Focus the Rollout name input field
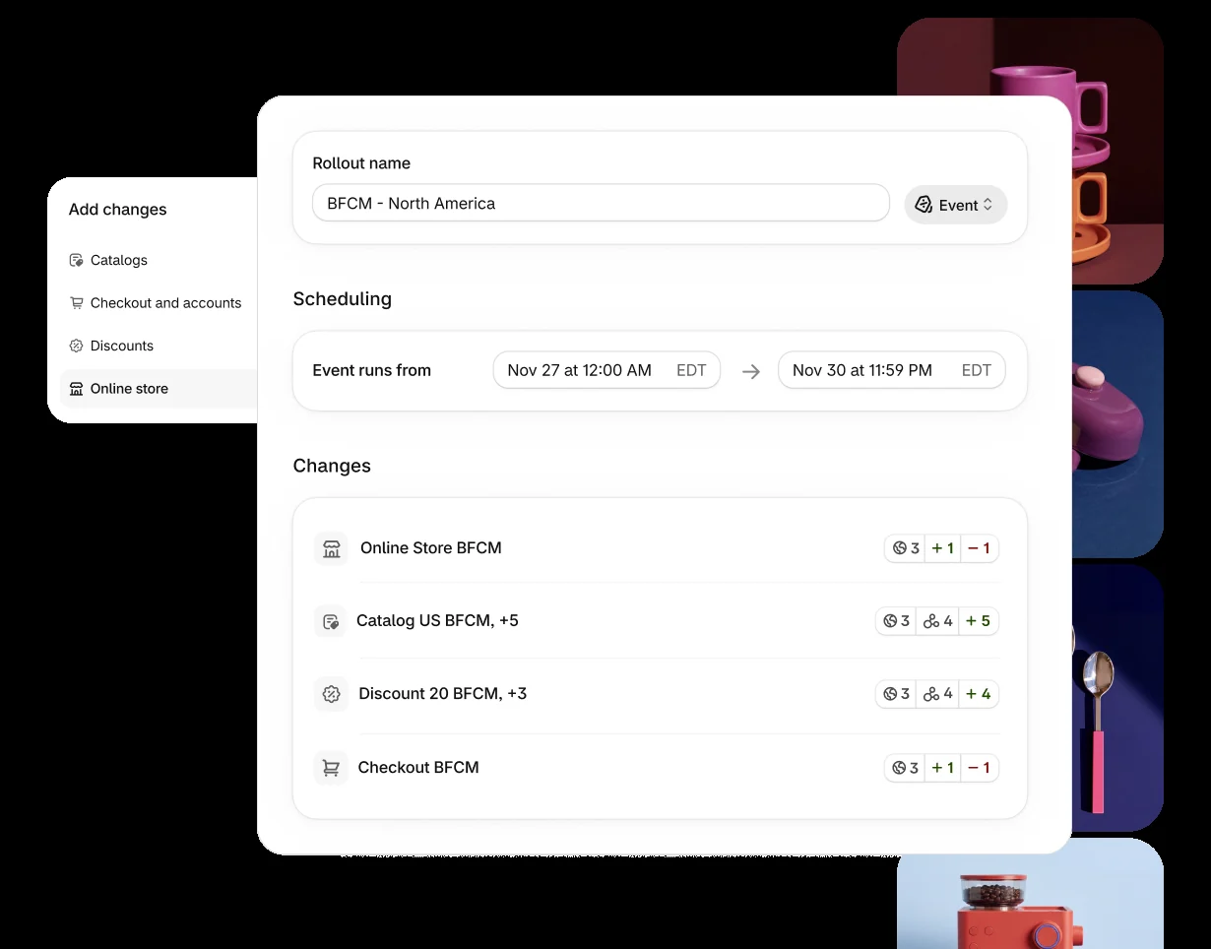The height and width of the screenshot is (949, 1211). click(x=601, y=204)
